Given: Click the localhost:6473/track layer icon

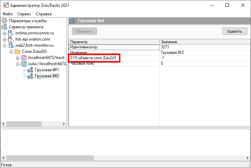Looking at the screenshot, I should click(x=24, y=58).
